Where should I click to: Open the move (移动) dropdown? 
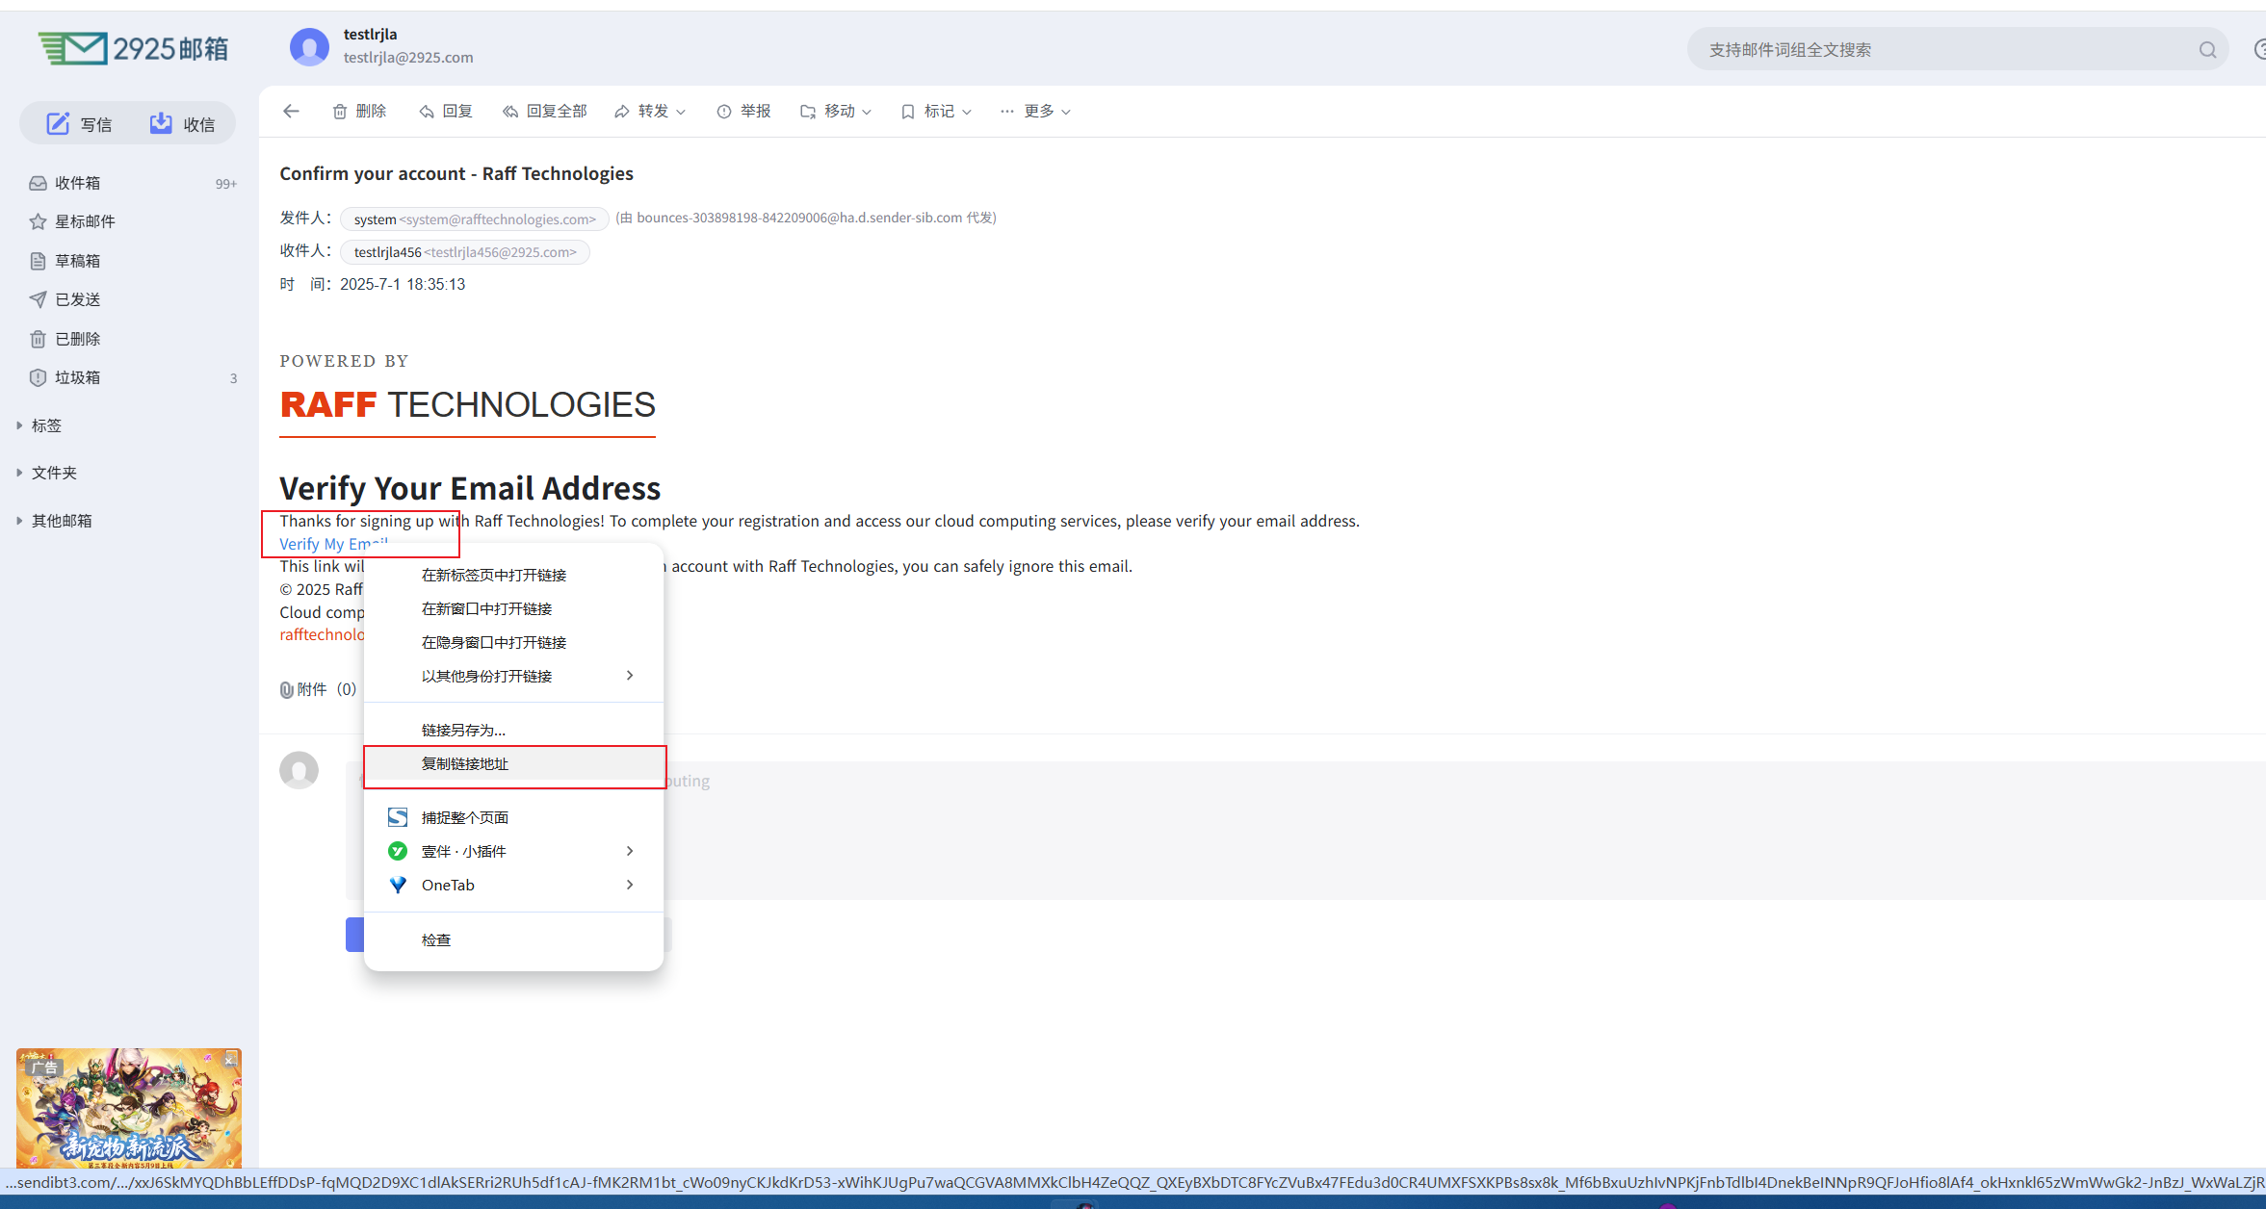836,112
